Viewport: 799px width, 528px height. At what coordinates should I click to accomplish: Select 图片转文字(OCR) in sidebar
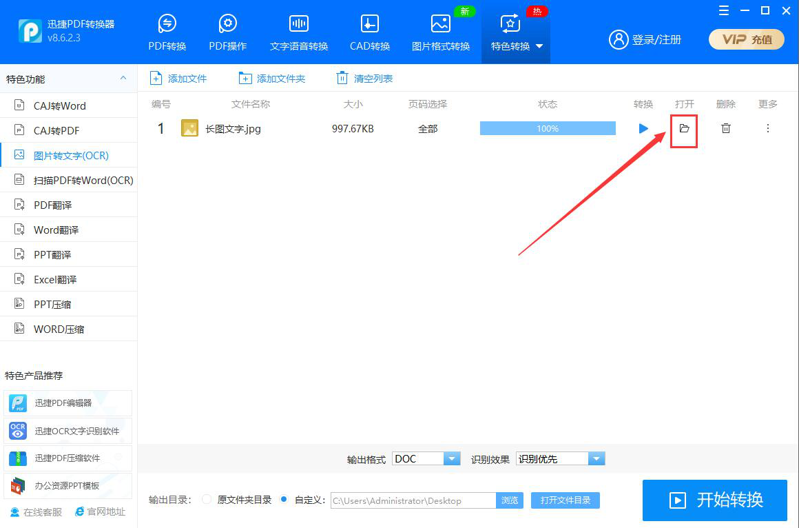69,155
